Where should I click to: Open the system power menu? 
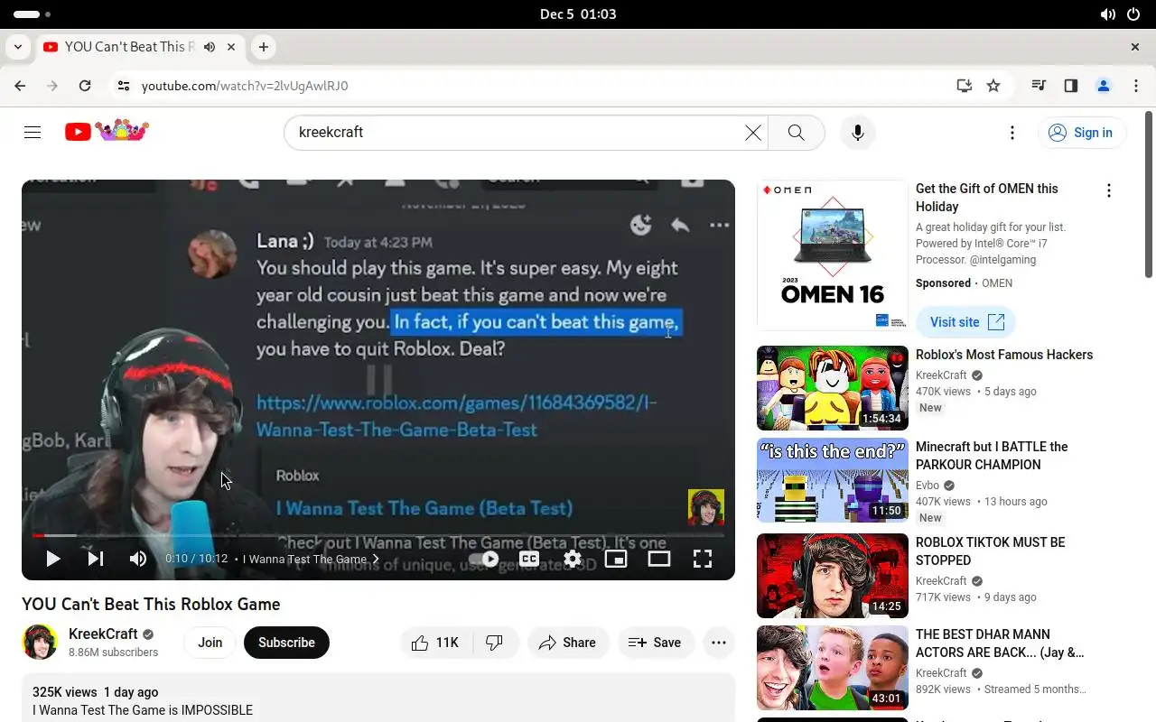point(1133,14)
